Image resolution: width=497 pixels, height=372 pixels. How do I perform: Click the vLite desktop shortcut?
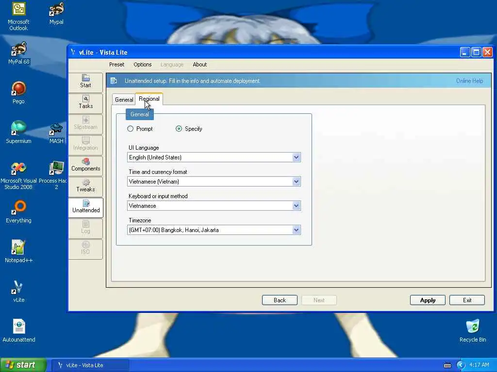pos(18,291)
